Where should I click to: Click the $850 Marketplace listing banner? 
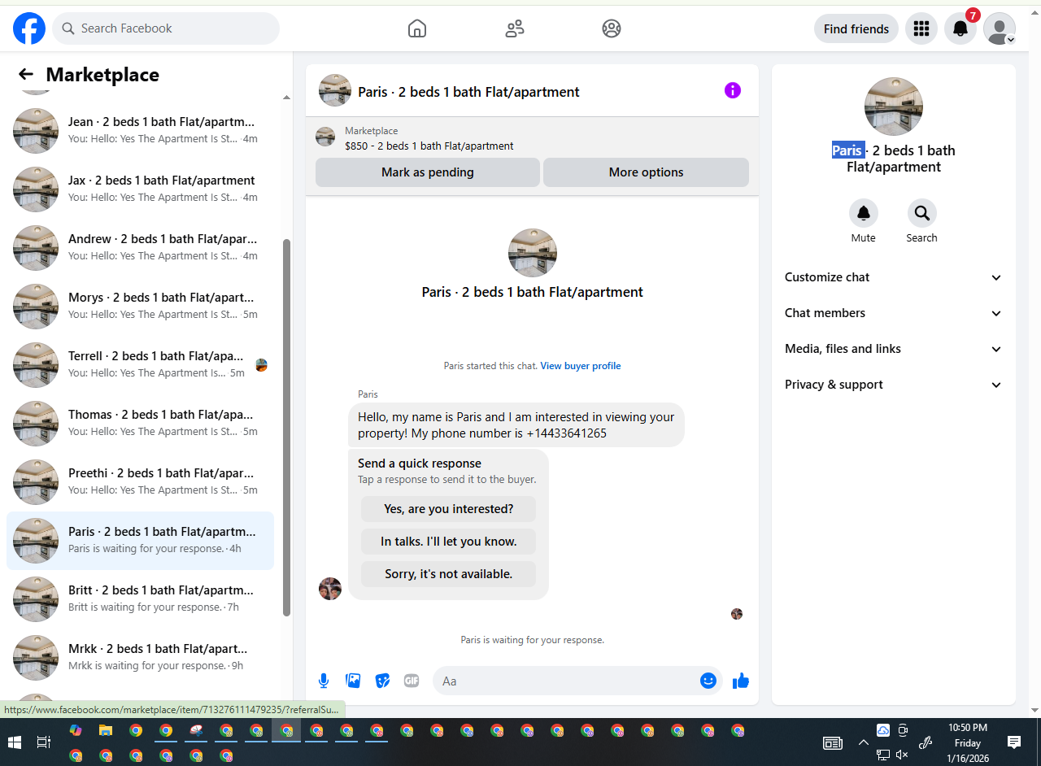click(x=532, y=138)
